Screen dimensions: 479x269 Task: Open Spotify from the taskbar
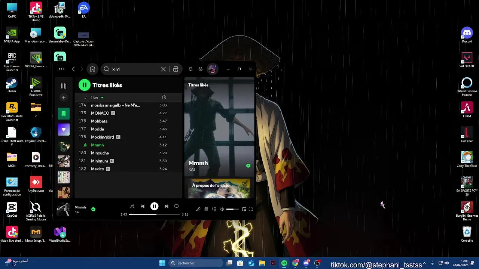[x=284, y=263]
